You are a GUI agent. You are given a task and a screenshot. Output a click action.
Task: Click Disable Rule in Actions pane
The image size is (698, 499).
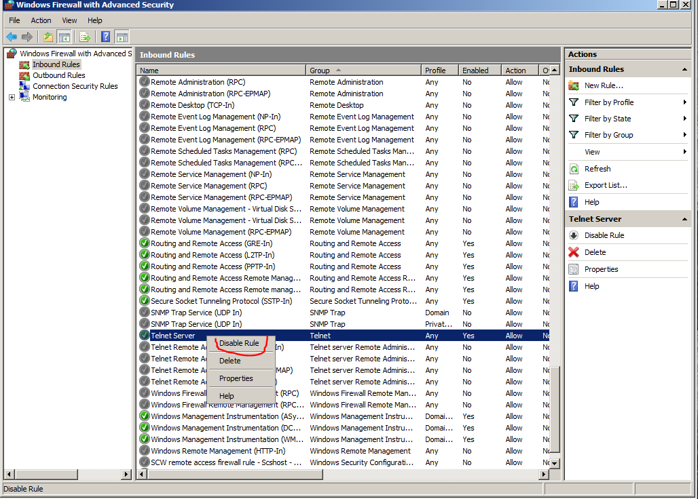click(x=604, y=235)
